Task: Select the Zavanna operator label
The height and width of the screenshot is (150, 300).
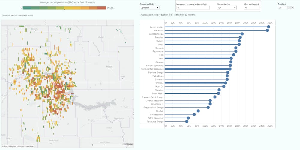Action: tap(159, 79)
